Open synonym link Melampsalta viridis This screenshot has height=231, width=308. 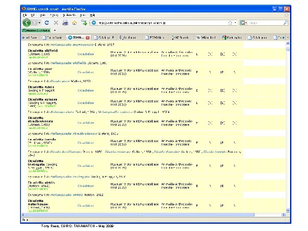[67, 195]
